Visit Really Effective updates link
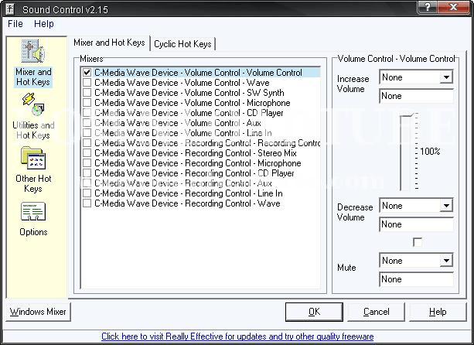The height and width of the screenshot is (345, 474). [237, 336]
